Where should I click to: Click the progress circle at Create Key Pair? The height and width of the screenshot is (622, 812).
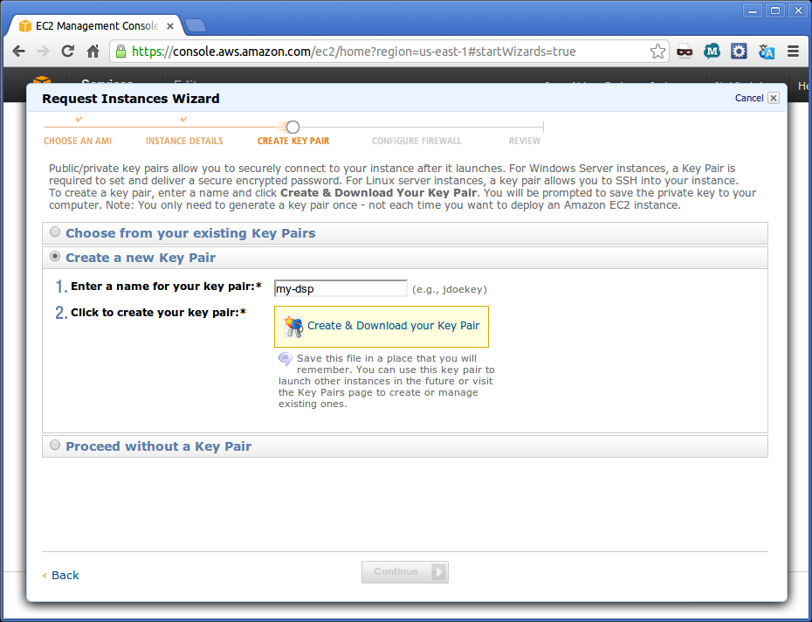pyautogui.click(x=292, y=127)
